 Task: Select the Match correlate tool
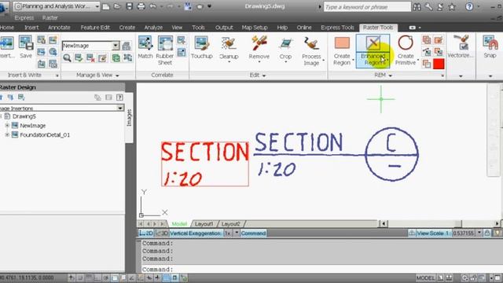coord(145,47)
